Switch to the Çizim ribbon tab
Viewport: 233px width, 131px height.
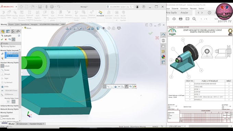pos(17,24)
